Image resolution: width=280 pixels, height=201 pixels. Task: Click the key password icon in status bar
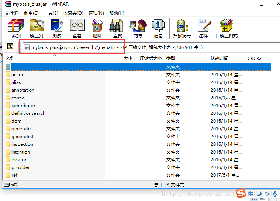tap(14, 184)
